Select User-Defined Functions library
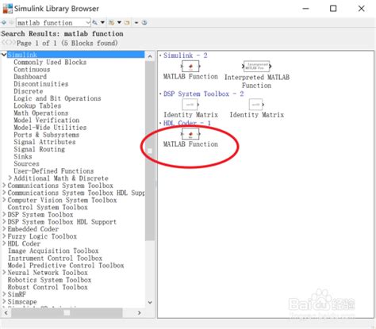The image size is (376, 329). (x=54, y=171)
